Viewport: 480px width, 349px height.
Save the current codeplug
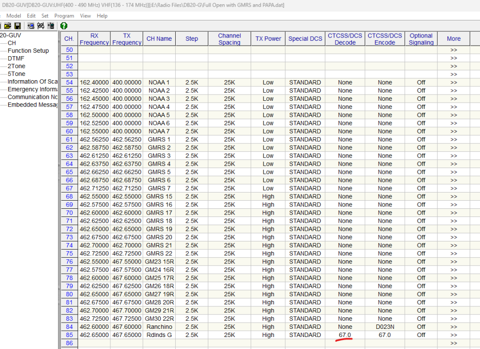(x=17, y=26)
